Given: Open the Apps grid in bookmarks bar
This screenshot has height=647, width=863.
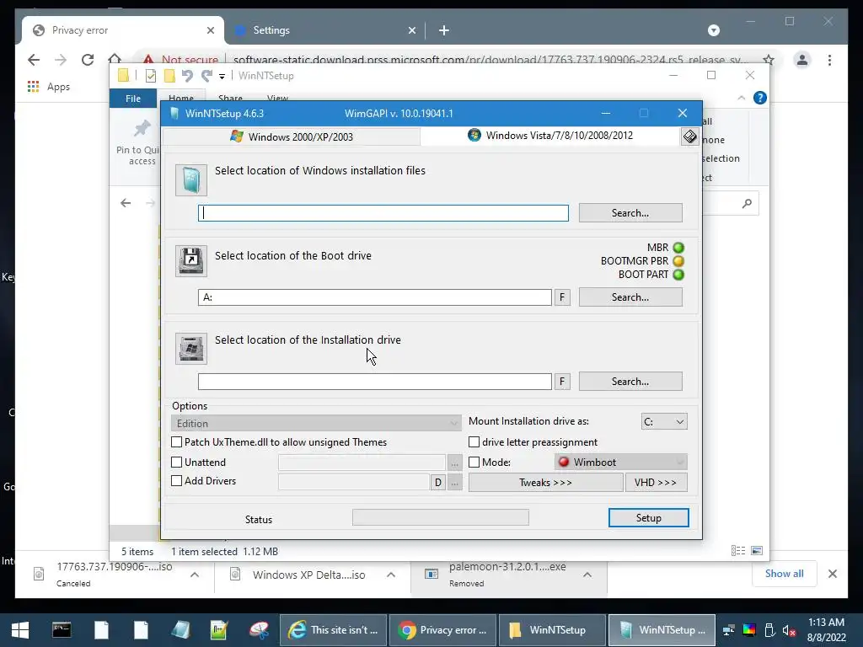Looking at the screenshot, I should click(33, 87).
